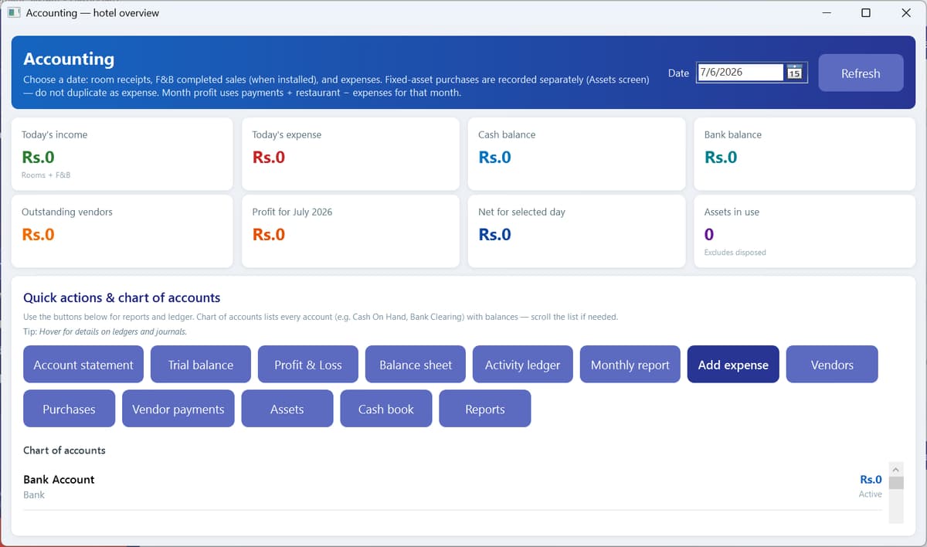The height and width of the screenshot is (547, 927).
Task: Click the Add expense button
Action: [733, 364]
